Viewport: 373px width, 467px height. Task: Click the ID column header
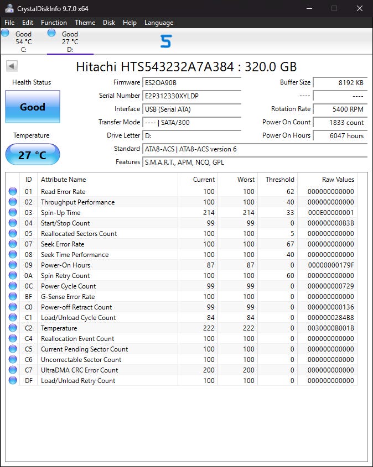[x=29, y=179]
